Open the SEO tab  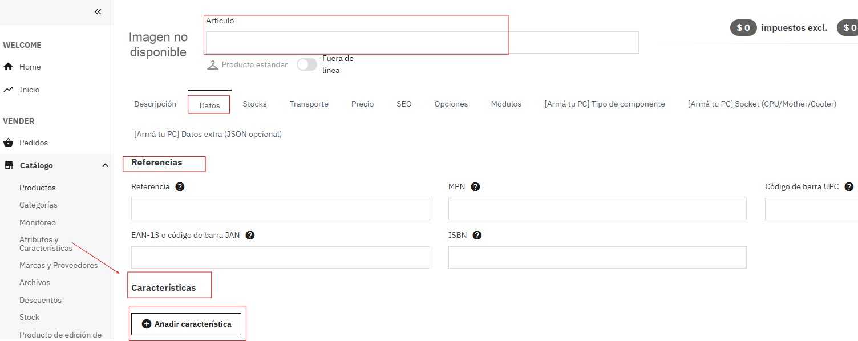click(404, 104)
